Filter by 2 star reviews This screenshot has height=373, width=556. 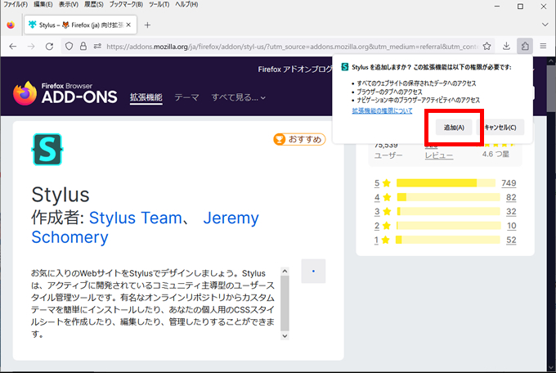tap(383, 226)
